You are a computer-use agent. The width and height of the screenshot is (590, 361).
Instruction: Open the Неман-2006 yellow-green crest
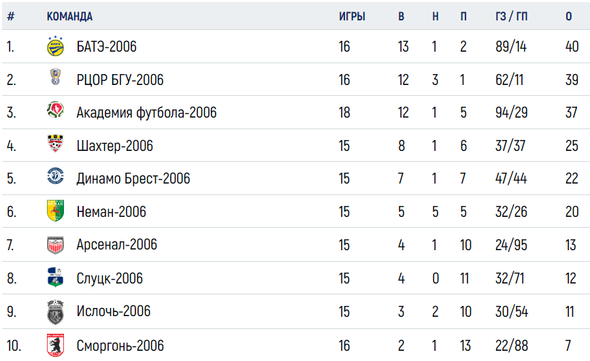click(55, 211)
